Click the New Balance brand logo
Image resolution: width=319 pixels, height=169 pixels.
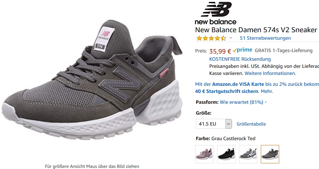point(216,13)
